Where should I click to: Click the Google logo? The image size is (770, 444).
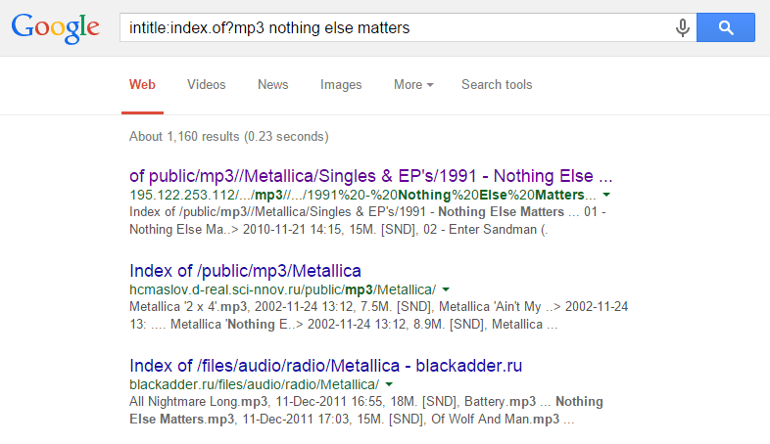tap(56, 28)
